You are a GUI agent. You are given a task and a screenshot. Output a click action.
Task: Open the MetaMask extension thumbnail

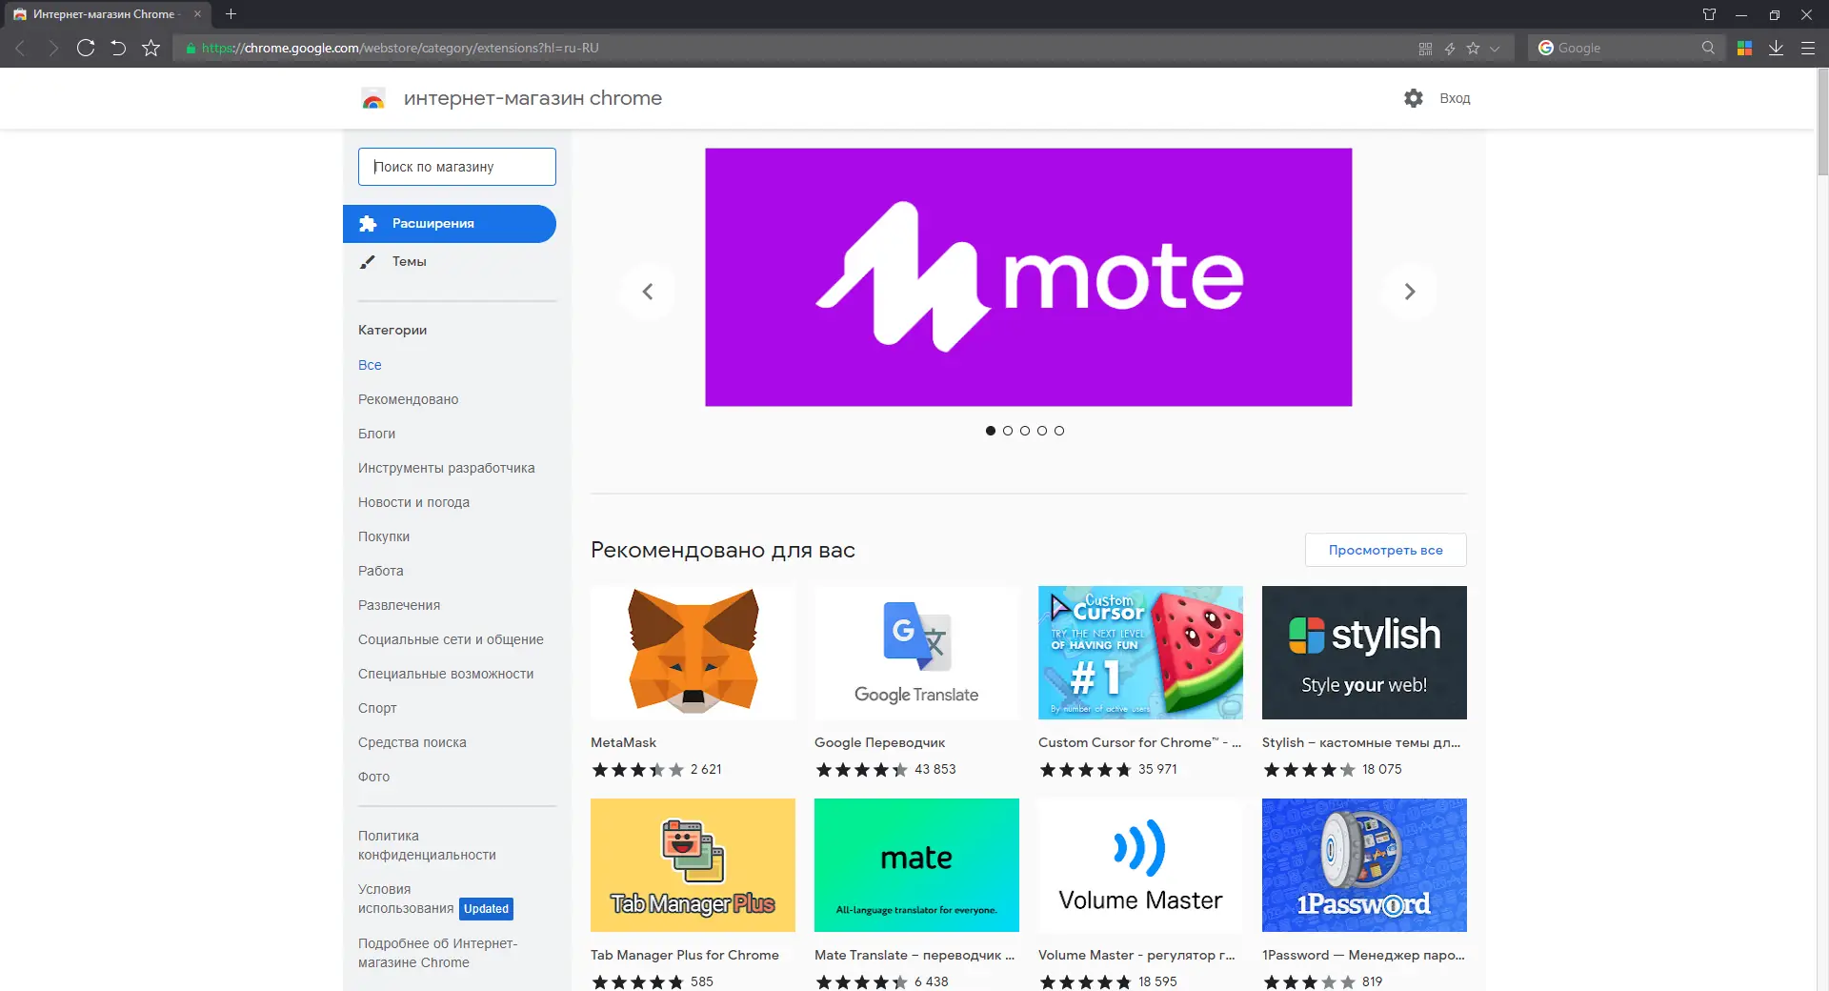point(693,653)
